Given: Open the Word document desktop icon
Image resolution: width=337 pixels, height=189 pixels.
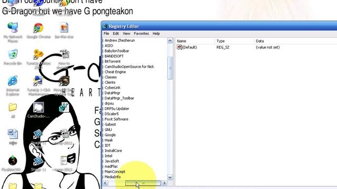Looking at the screenshot, I should click(13, 137).
